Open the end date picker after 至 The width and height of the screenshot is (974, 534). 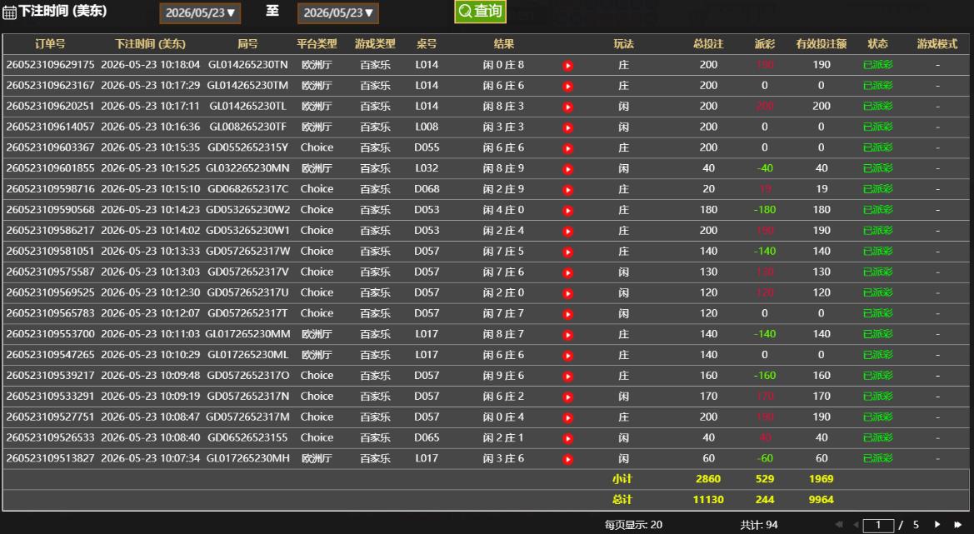pyautogui.click(x=338, y=13)
